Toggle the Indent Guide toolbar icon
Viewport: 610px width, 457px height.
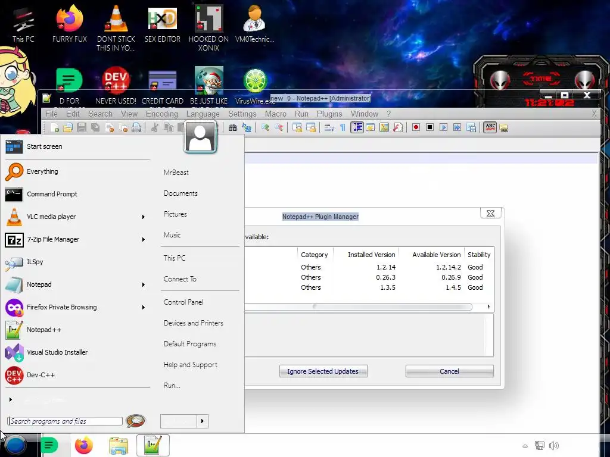click(x=357, y=127)
